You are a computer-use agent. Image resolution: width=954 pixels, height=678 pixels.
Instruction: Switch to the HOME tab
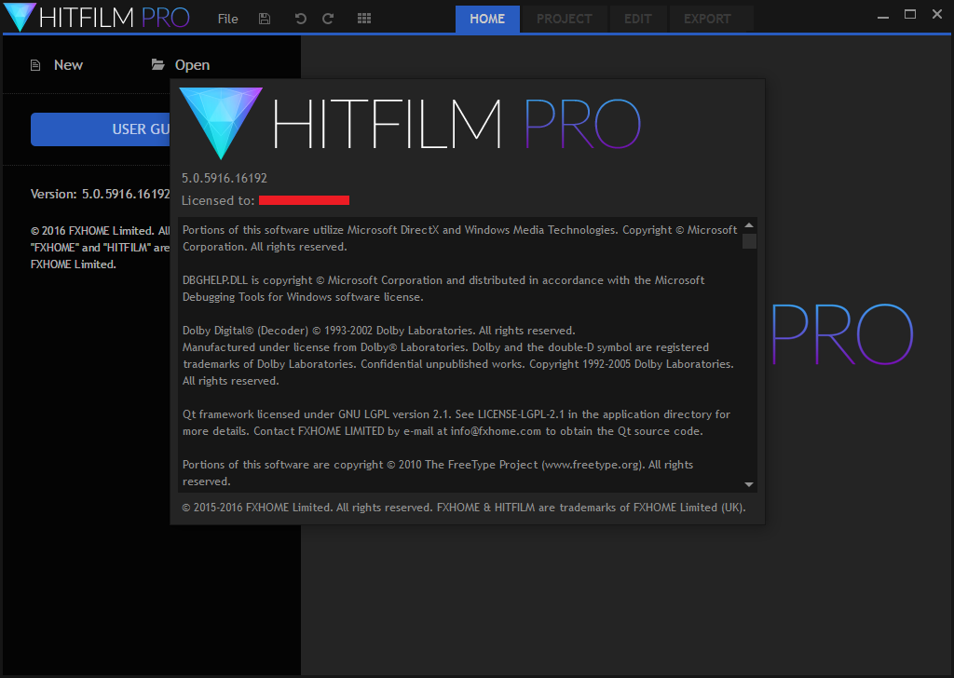point(487,19)
